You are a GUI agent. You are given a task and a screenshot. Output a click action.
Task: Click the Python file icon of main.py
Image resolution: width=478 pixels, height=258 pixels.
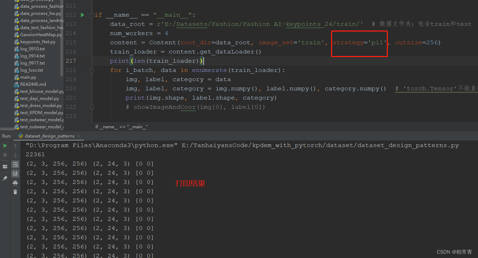(17, 77)
